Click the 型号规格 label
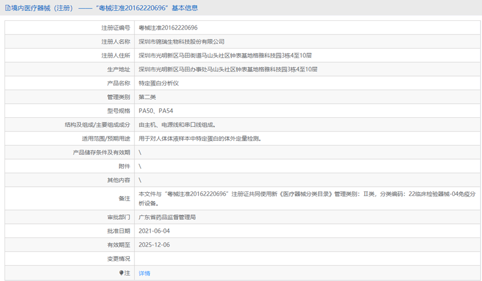This screenshot has width=482, height=281. pyautogui.click(x=119, y=111)
